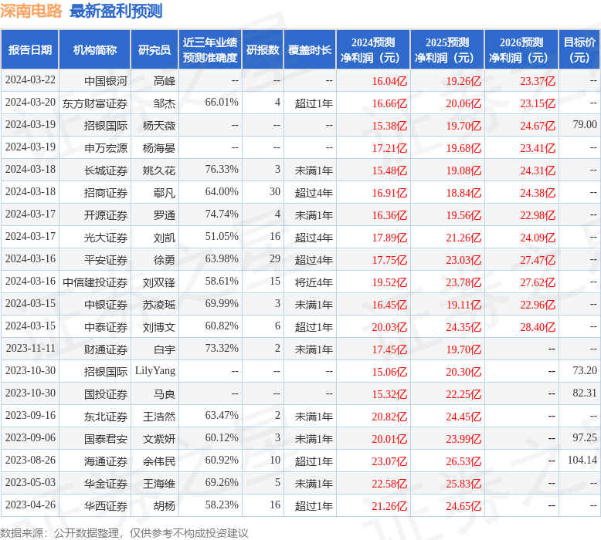Click the 25.83亿 profit forecast

[x=463, y=484]
